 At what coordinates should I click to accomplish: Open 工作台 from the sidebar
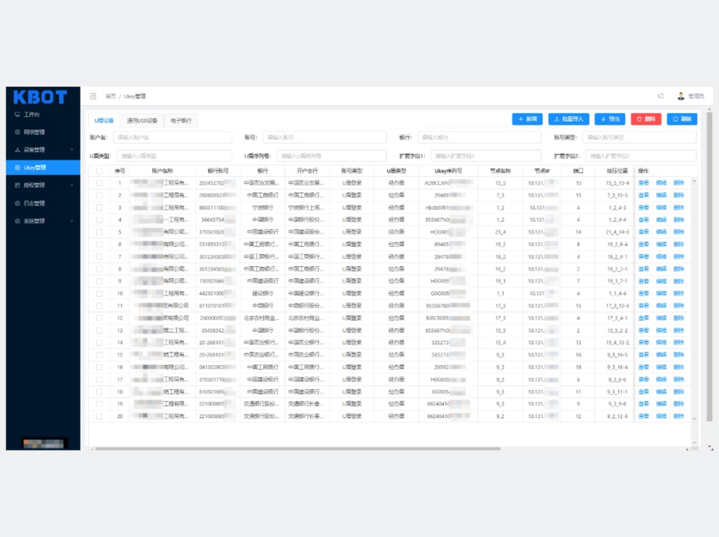pos(32,115)
